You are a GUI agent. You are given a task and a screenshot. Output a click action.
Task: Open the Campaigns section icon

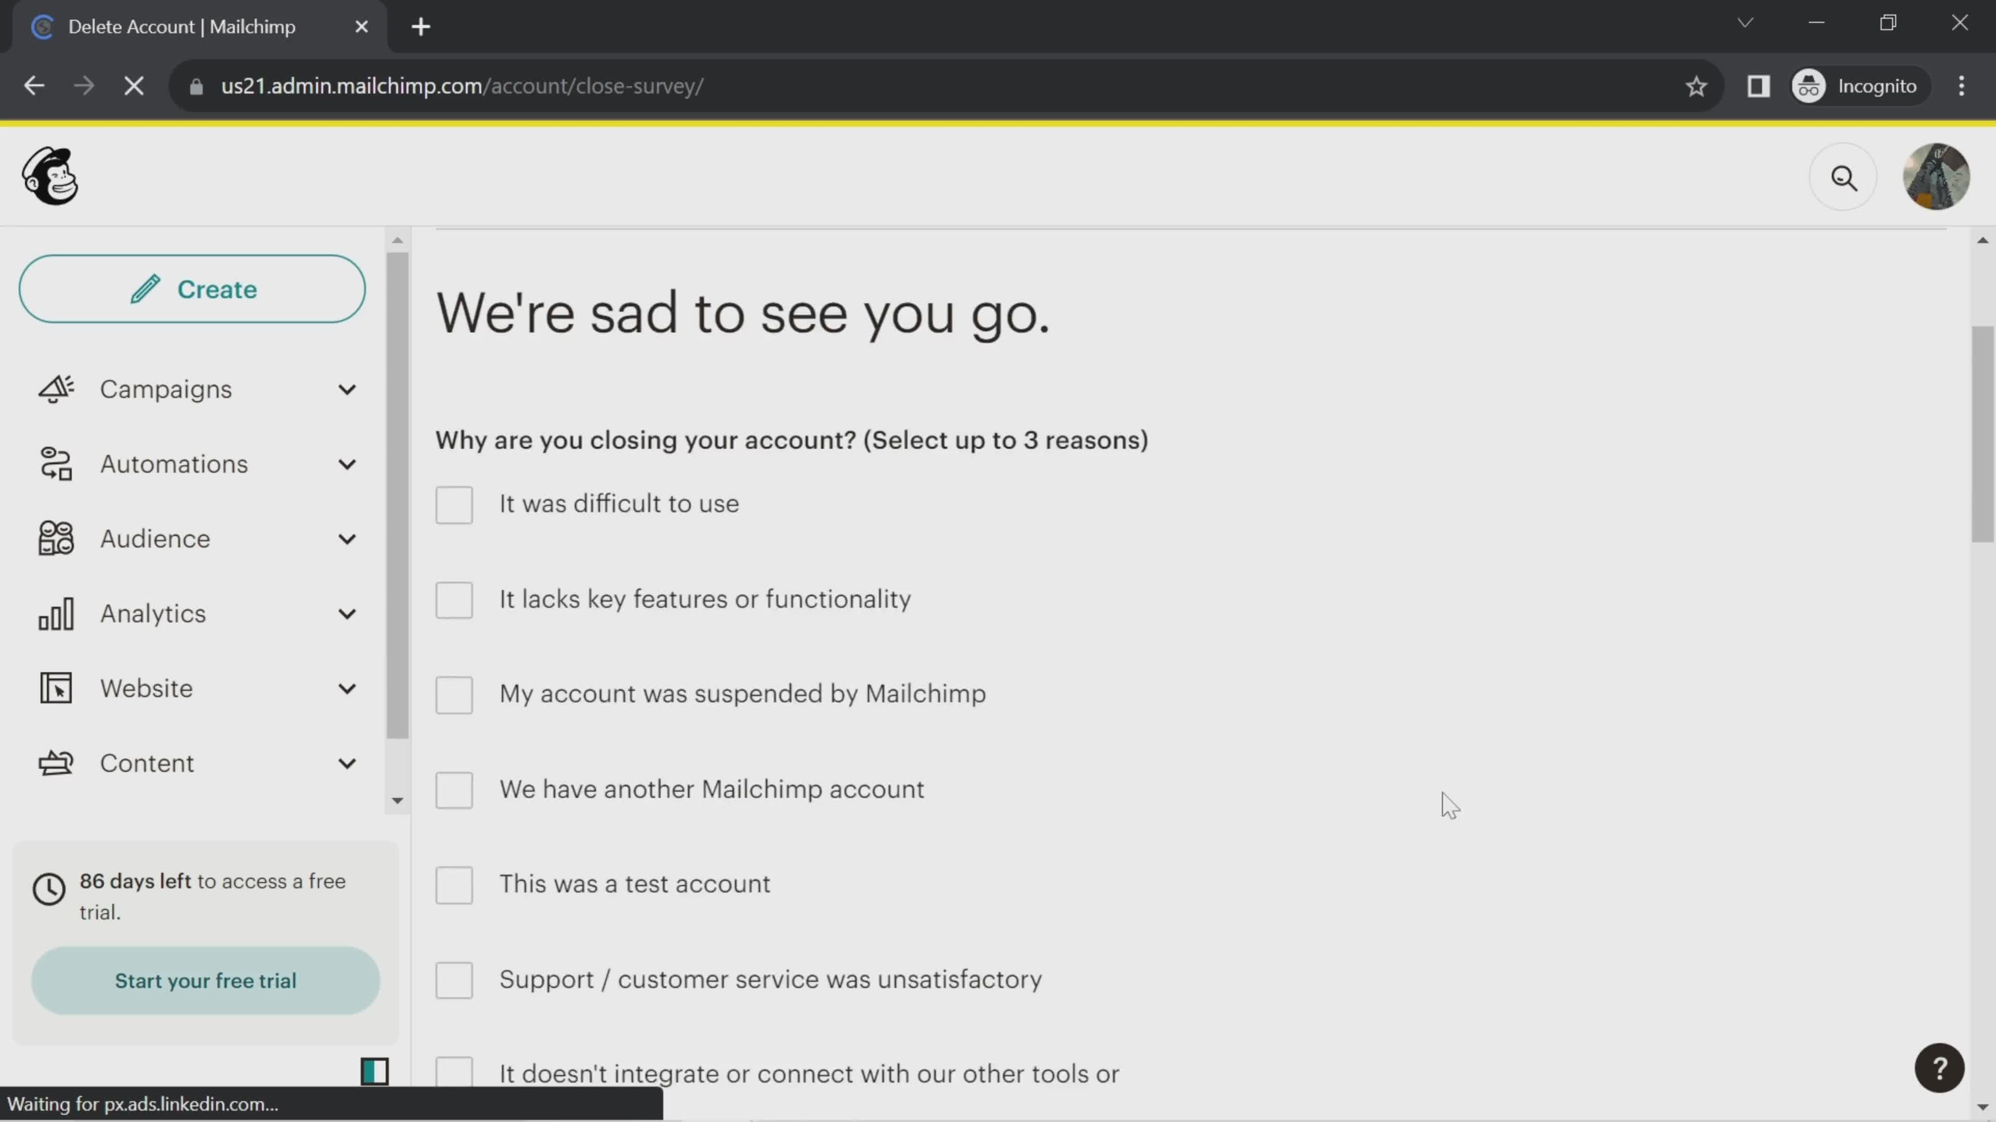click(x=55, y=389)
